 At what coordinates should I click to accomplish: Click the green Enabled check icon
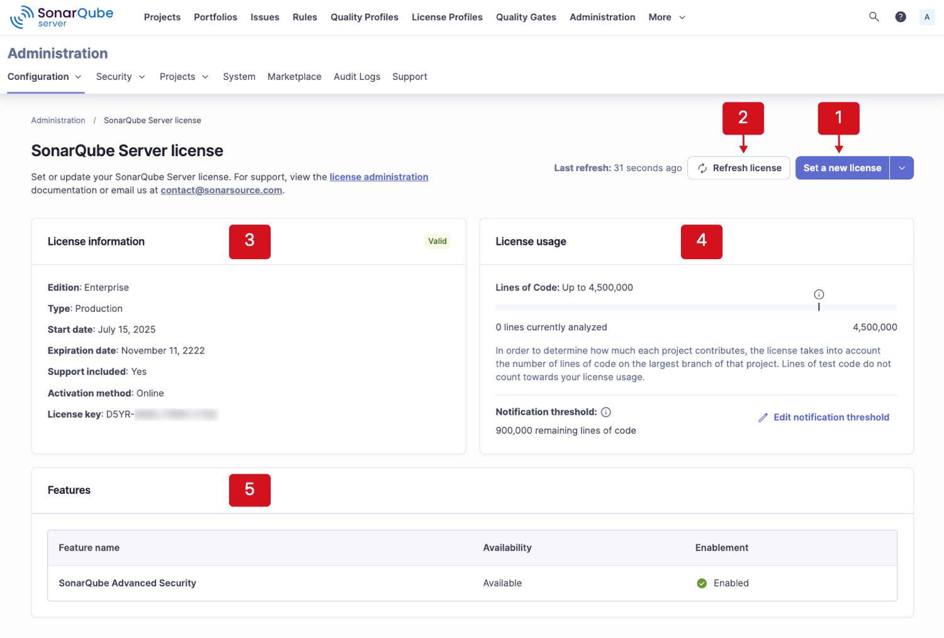(702, 583)
